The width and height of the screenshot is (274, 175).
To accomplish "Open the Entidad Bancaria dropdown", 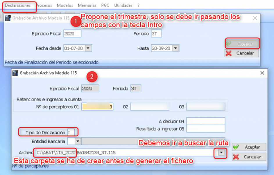I will [78, 141].
